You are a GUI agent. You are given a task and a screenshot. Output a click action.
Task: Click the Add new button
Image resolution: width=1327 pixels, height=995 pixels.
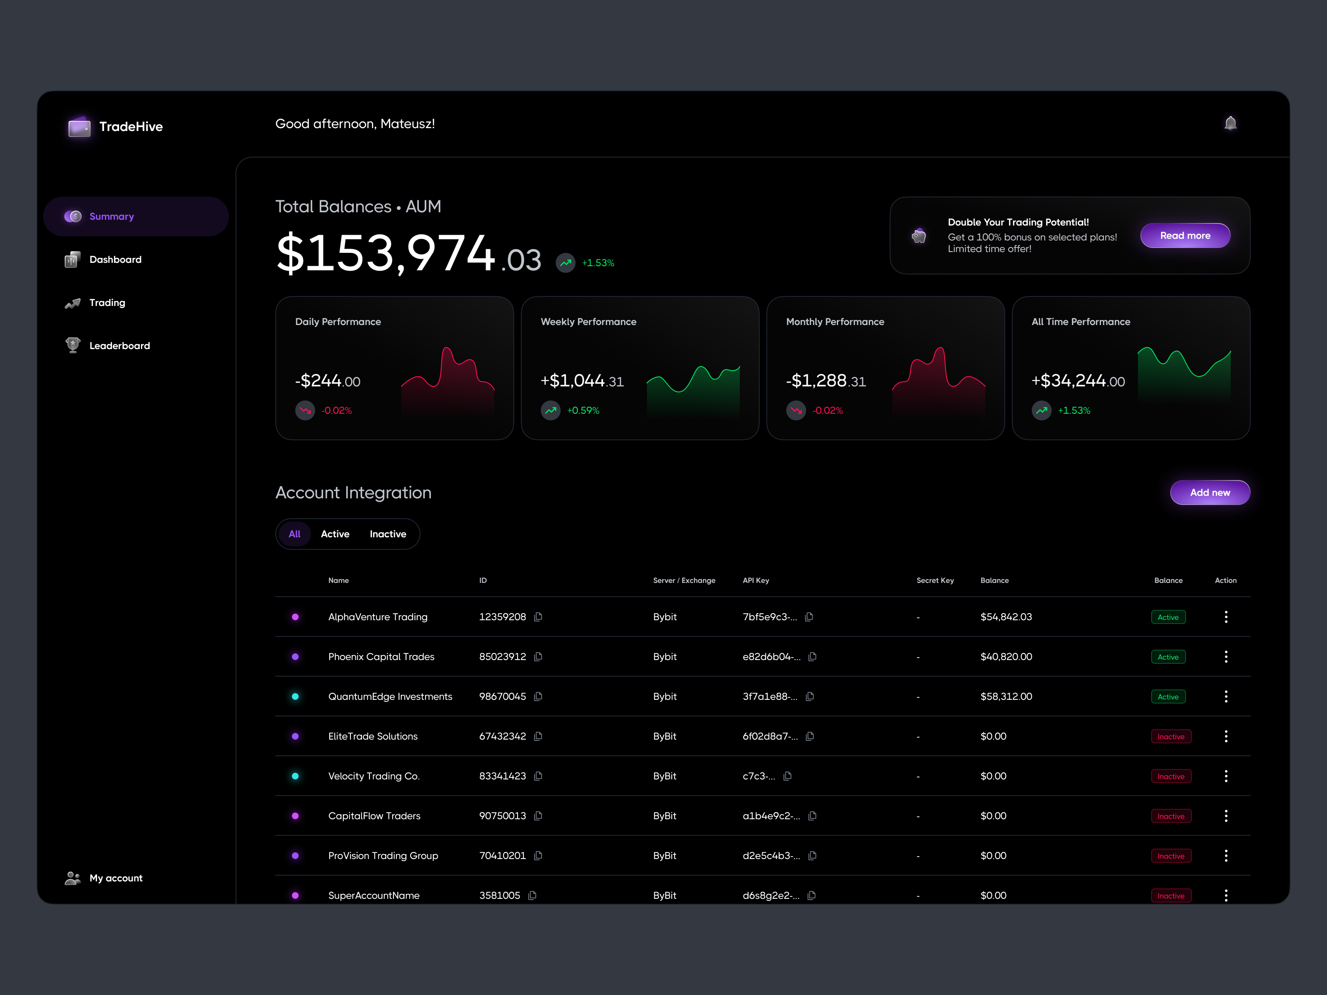pos(1210,493)
